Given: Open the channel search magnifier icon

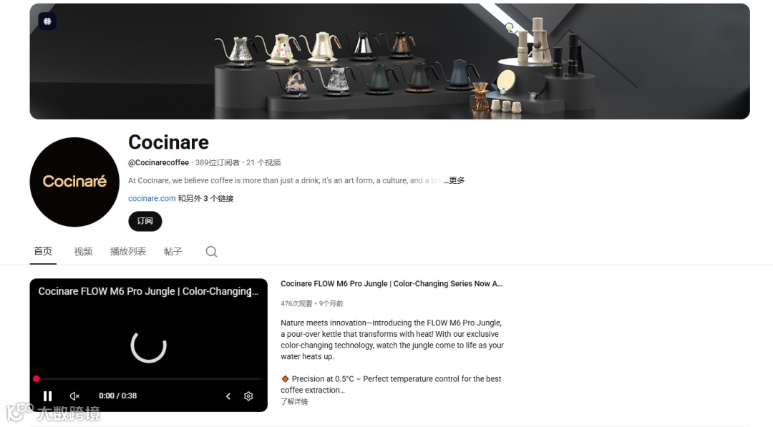Looking at the screenshot, I should tap(211, 252).
